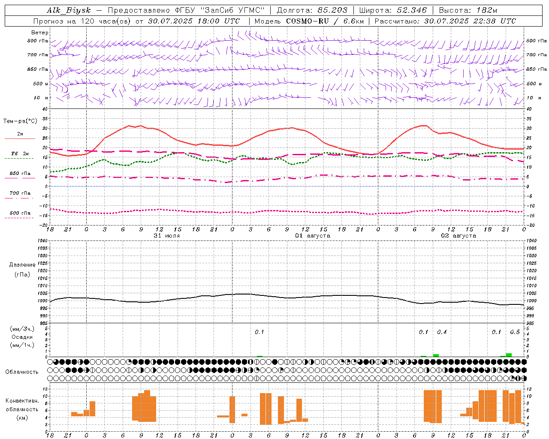Click the "(км)" unit under convective cloudiness
The height and width of the screenshot is (439, 549).
(22, 417)
